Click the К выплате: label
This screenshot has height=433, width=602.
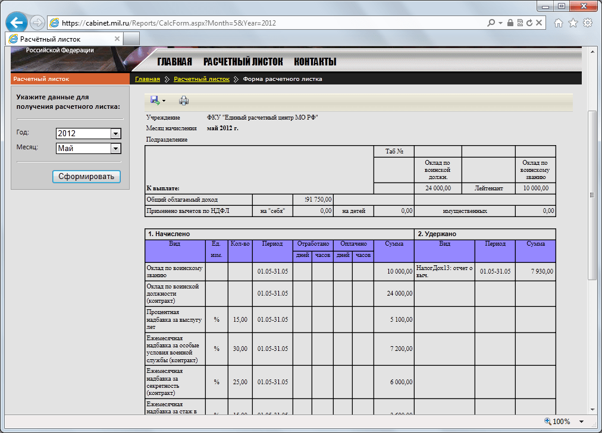(x=163, y=189)
